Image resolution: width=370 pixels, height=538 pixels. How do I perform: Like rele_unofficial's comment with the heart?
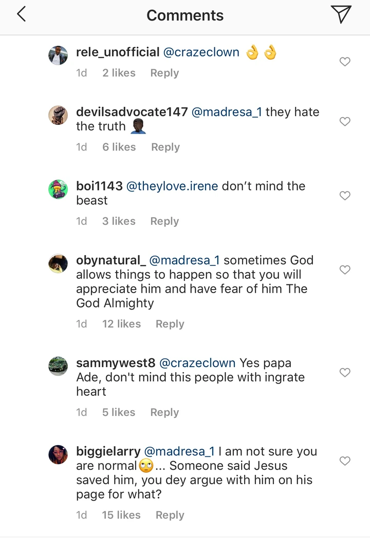click(345, 62)
